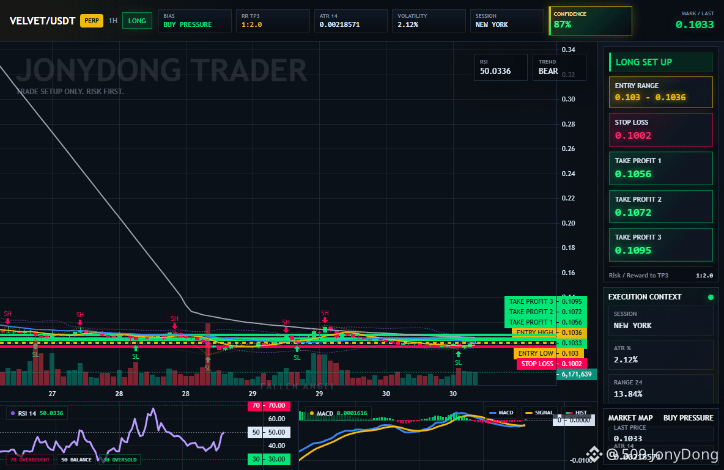
Task: Click the green LONG badge in header
Action: click(137, 21)
